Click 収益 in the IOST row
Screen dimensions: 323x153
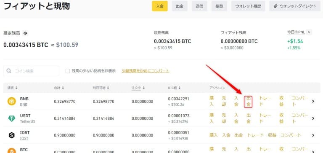(272, 135)
